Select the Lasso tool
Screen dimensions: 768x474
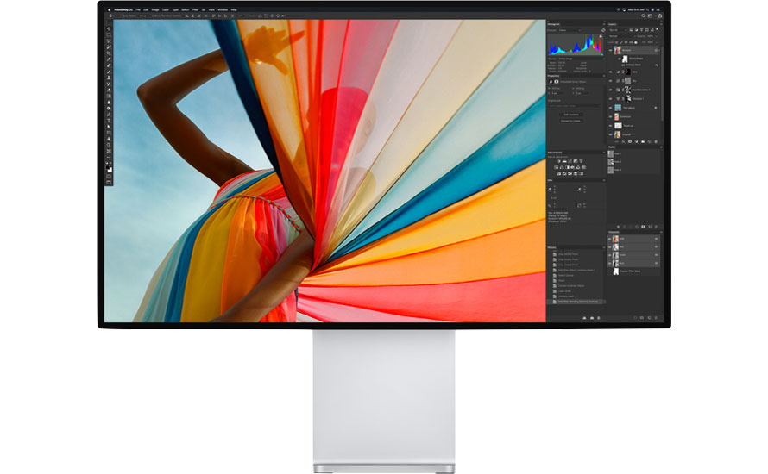(110, 41)
